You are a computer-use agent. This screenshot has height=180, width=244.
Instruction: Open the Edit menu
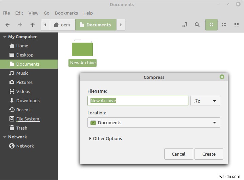[x=19, y=13]
